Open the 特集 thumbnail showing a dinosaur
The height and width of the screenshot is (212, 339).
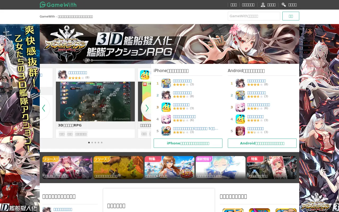coord(272,167)
